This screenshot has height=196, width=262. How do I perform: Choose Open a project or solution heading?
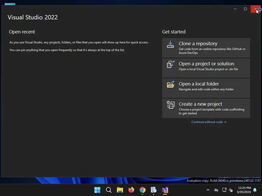click(x=206, y=64)
